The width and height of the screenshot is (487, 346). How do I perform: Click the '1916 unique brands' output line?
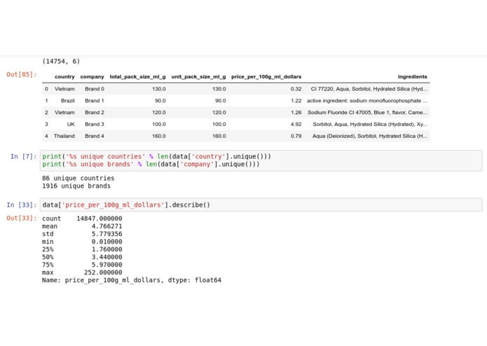pyautogui.click(x=76, y=186)
